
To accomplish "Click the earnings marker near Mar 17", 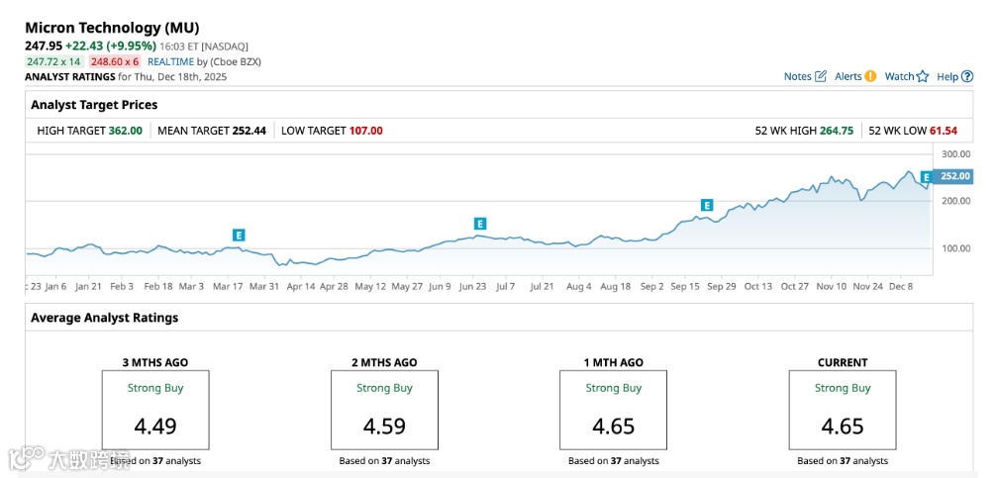I will [239, 235].
